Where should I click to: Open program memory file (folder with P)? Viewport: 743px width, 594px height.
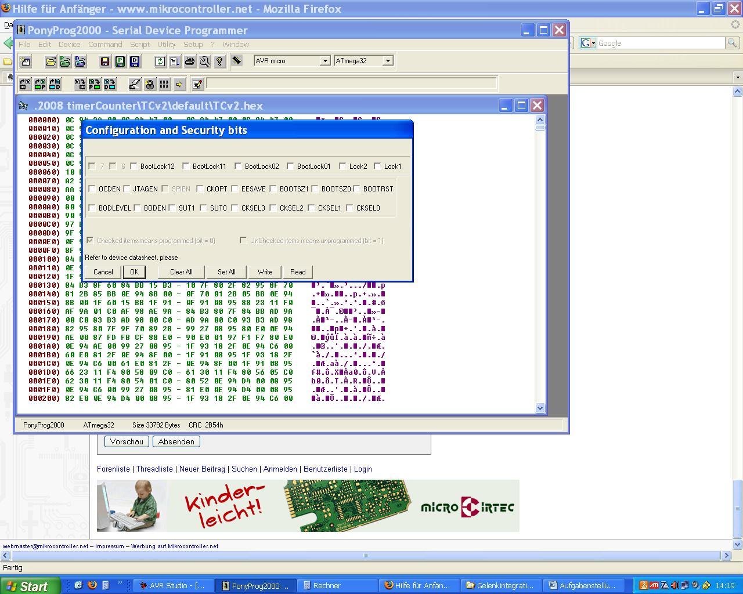65,61
